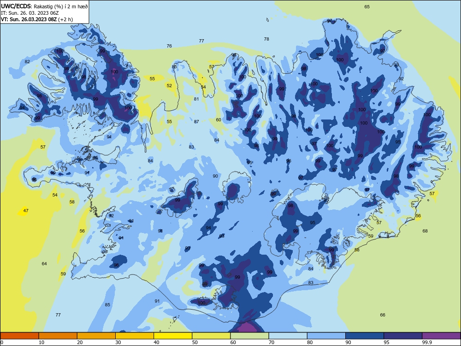Click the map value '66'
461x346 pixels.
383,315
